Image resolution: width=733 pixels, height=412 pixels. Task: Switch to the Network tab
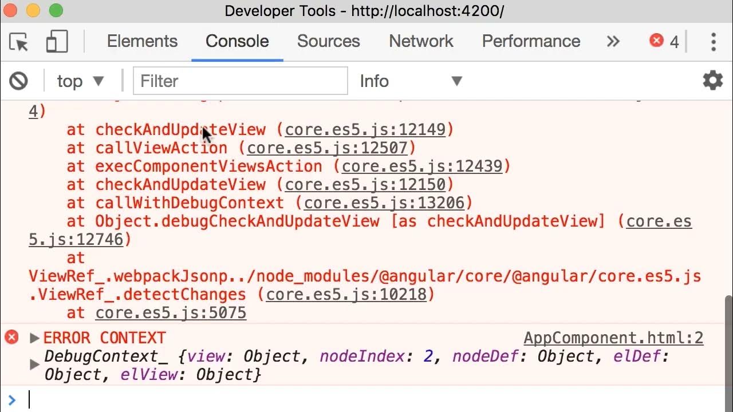tap(421, 41)
